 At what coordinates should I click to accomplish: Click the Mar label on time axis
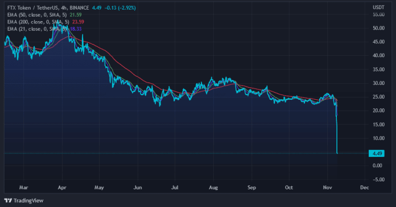point(23,188)
